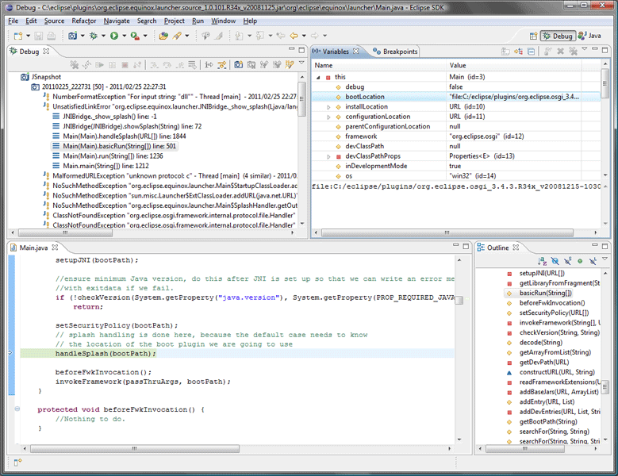
Task: Toggle Show Type Names in Variables view
Action: [505, 52]
